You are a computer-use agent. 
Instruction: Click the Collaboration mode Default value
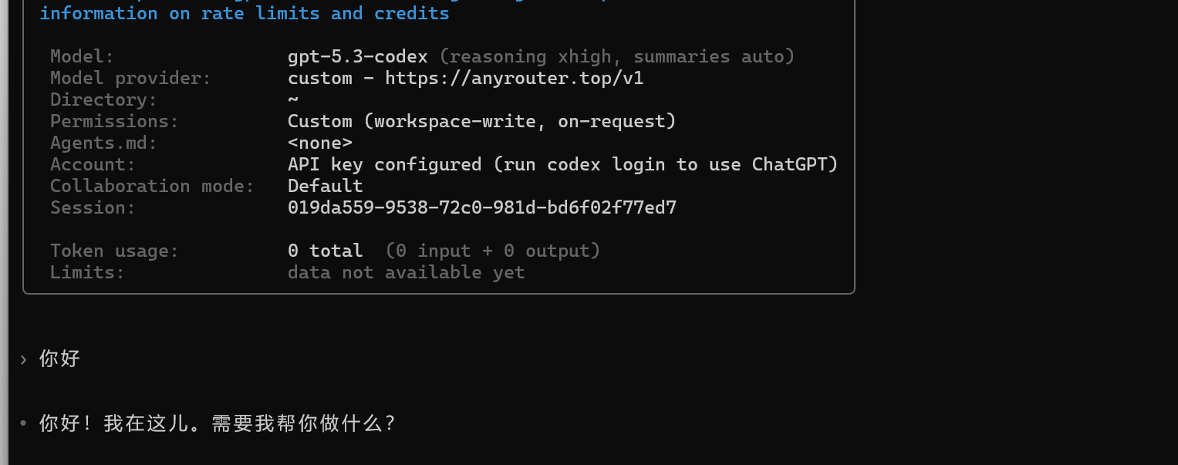point(326,186)
